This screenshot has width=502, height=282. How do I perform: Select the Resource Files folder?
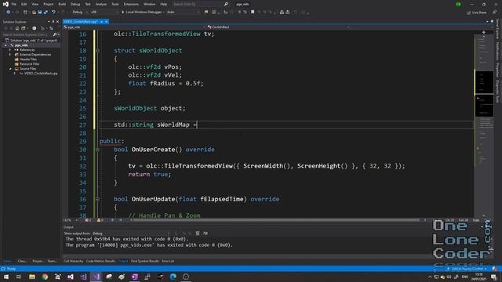coord(29,64)
